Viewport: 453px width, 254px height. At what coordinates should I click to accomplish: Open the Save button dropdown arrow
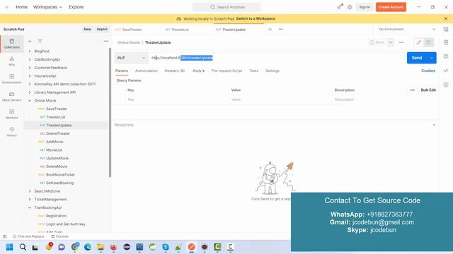click(391, 42)
